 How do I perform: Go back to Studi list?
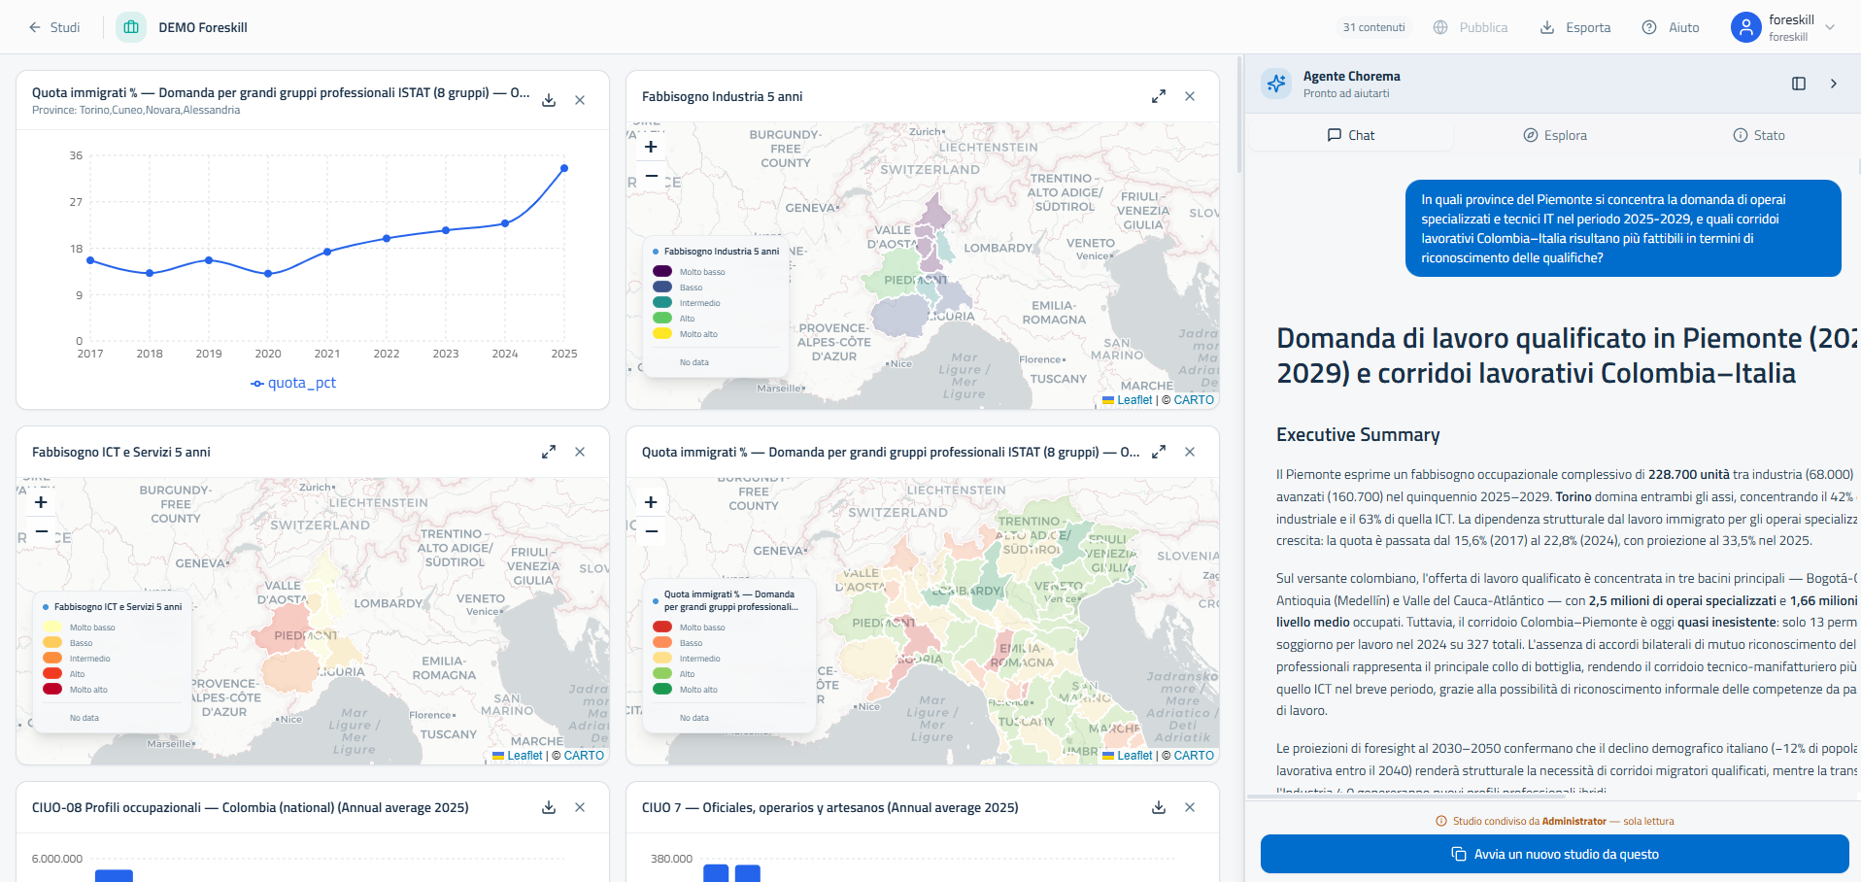54,27
